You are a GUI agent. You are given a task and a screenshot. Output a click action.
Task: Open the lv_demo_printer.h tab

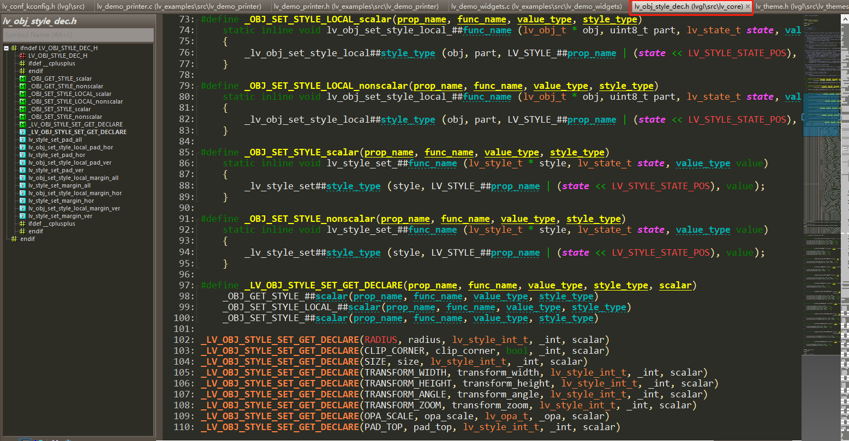(356, 7)
